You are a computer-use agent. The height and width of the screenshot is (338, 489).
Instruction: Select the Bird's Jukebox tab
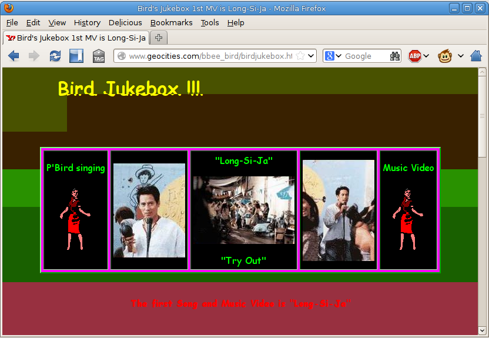[76, 38]
